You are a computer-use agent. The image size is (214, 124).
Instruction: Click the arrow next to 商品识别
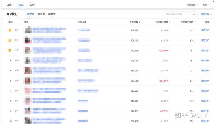(211, 14)
